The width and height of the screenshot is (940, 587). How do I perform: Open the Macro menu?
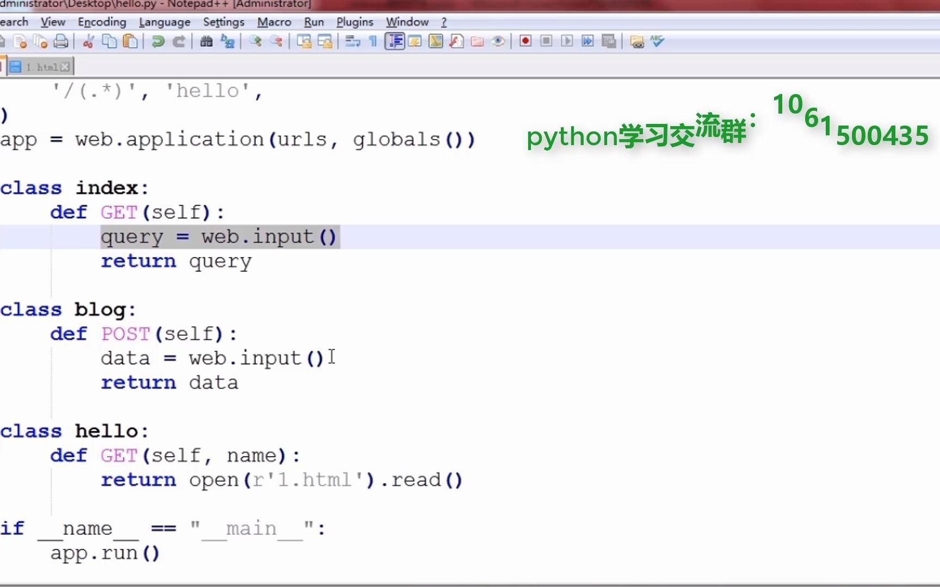[x=274, y=22]
